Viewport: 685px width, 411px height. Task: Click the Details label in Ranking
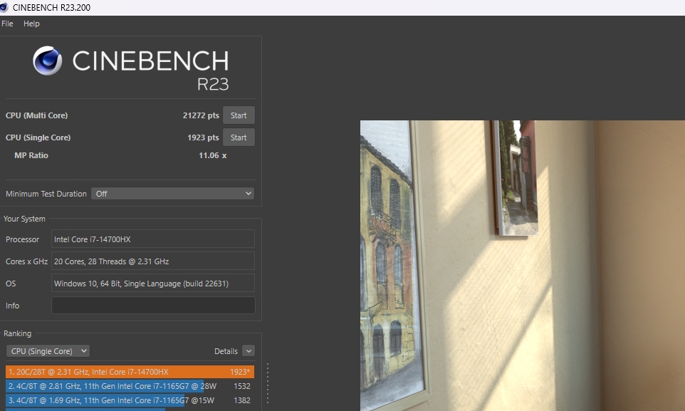click(x=226, y=351)
